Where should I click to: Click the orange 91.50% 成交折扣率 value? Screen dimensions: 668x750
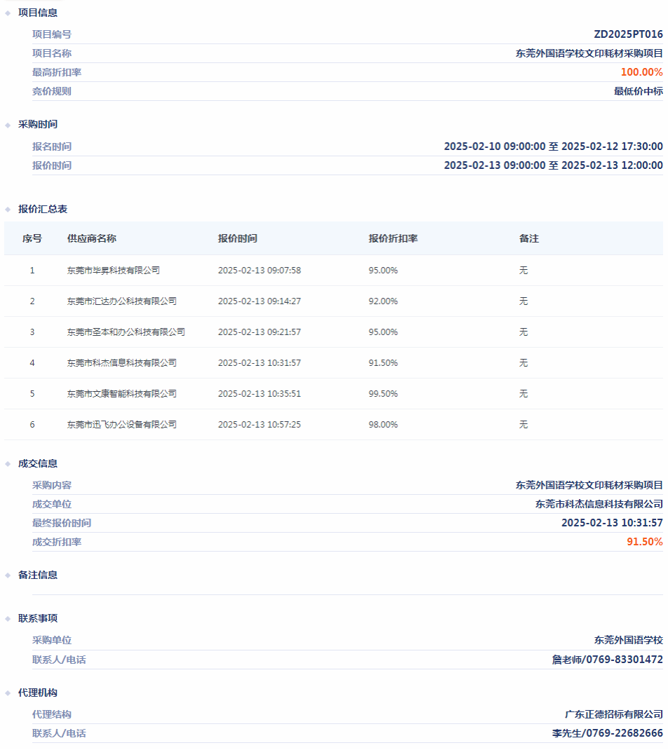pyautogui.click(x=645, y=542)
